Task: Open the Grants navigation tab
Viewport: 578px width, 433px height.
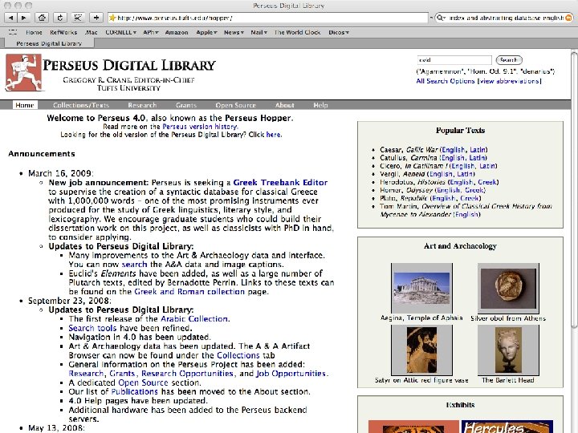Action: tap(186, 105)
